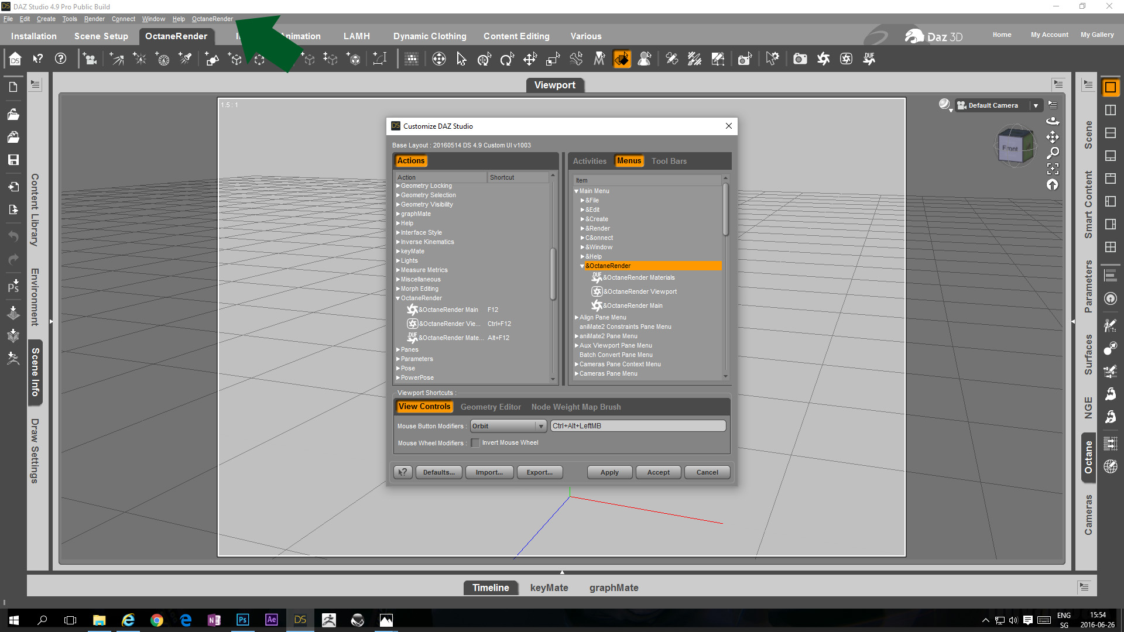Select single viewport layout icon on right
1124x632 pixels.
pyautogui.click(x=1110, y=88)
